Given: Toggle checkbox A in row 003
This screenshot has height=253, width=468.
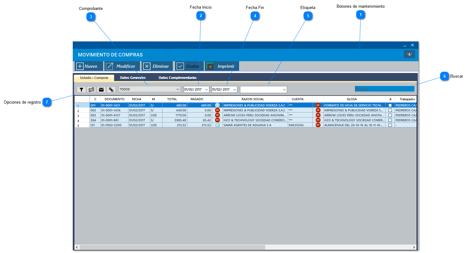Looking at the screenshot, I should (390, 115).
